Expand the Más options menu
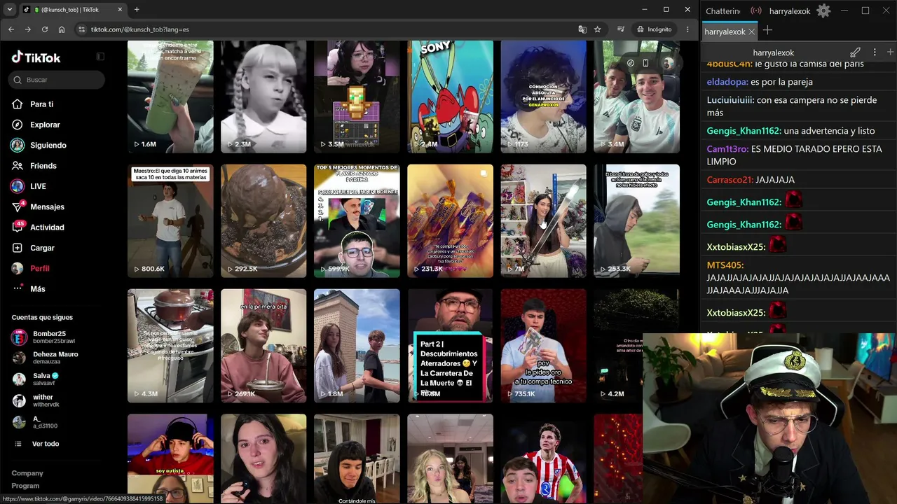Viewport: 897px width, 504px height. 37,289
